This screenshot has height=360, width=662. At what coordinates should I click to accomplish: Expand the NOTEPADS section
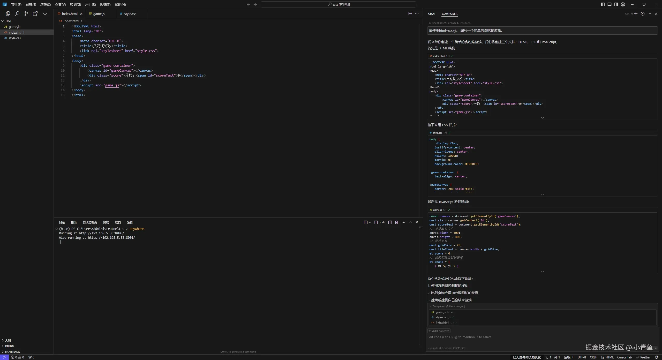click(x=12, y=352)
